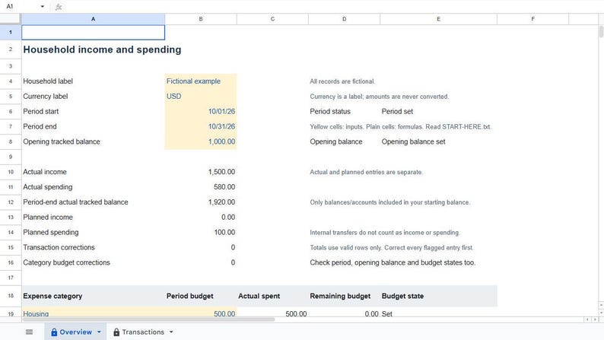Open the Overview tab dropdown arrow
Screen dimensions: 604x340
coord(99,332)
